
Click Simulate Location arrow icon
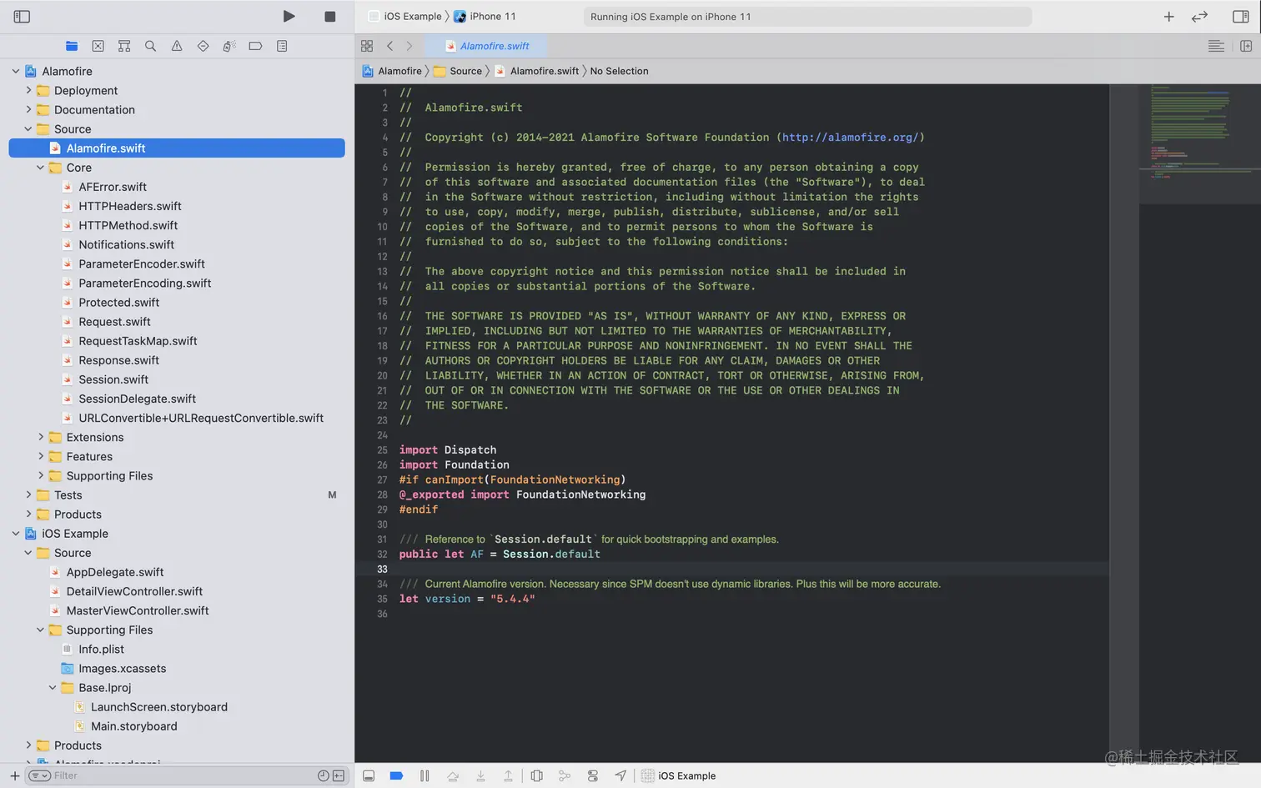[x=620, y=775]
